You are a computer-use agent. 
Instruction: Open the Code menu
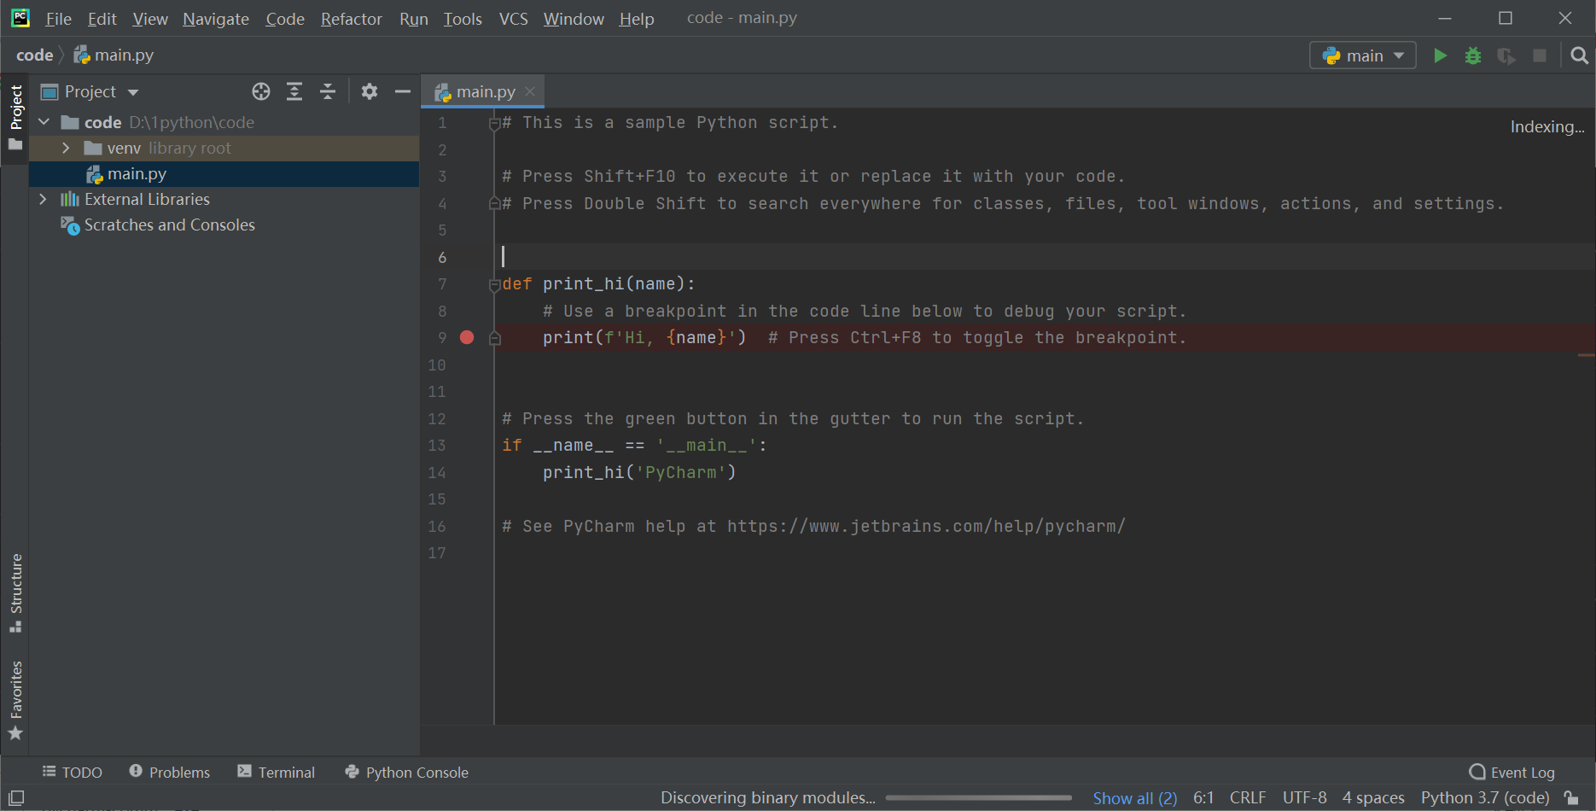tap(285, 19)
